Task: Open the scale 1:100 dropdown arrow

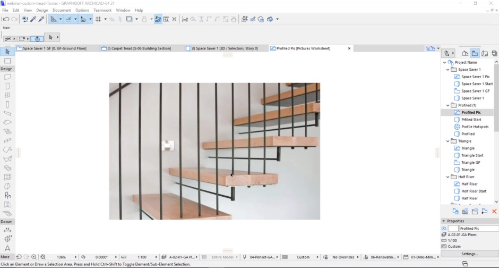Action: (156, 257)
